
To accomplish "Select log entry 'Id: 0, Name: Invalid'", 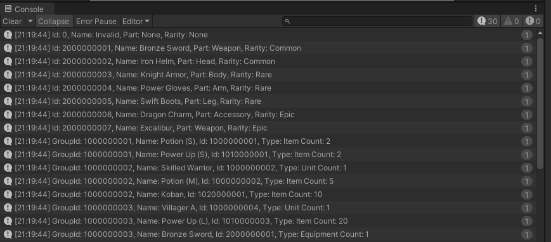I will (x=268, y=35).
